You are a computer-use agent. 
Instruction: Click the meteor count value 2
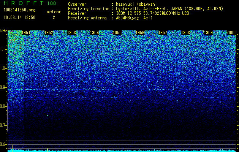(x=54, y=17)
